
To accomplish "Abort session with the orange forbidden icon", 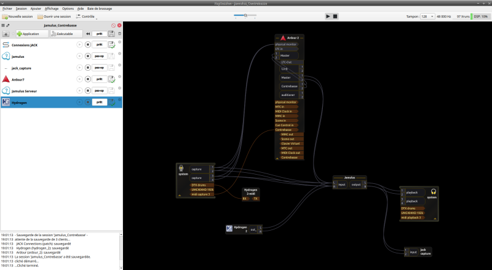I will (x=112, y=25).
